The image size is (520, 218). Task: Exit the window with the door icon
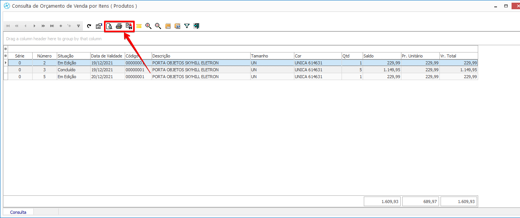(x=196, y=26)
